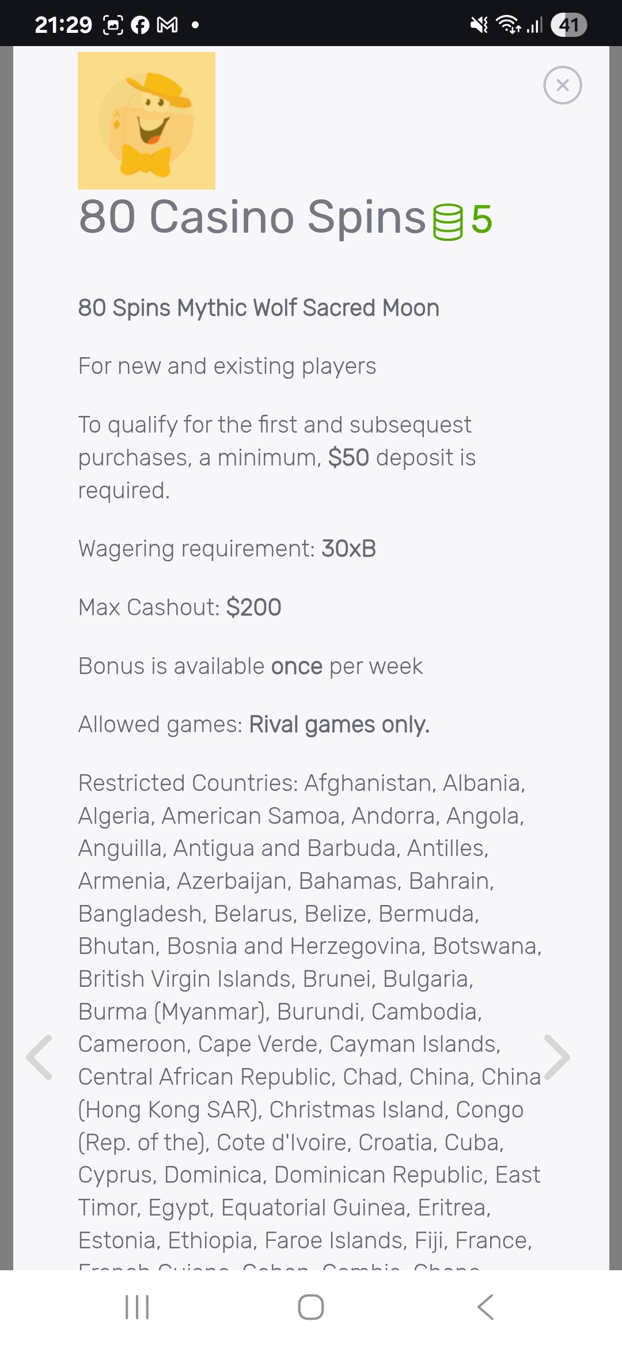This screenshot has height=1348, width=622.
Task: Tap the screen capture notification icon
Action: point(112,25)
